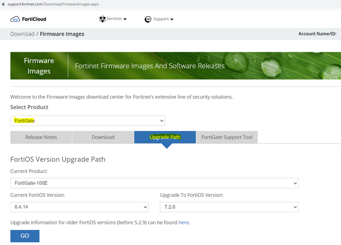Image resolution: width=341 pixels, height=245 pixels.
Task: Click the 'Account Name/ID:' label
Action: click(317, 34)
